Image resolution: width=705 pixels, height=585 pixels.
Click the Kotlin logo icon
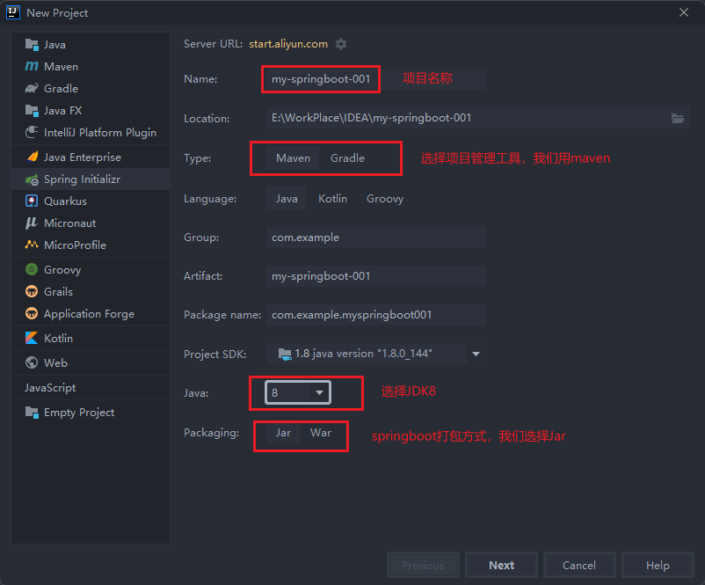(32, 338)
